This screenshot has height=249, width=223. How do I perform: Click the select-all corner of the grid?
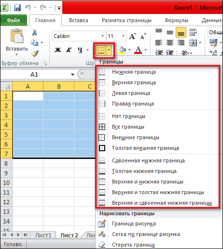point(6,86)
